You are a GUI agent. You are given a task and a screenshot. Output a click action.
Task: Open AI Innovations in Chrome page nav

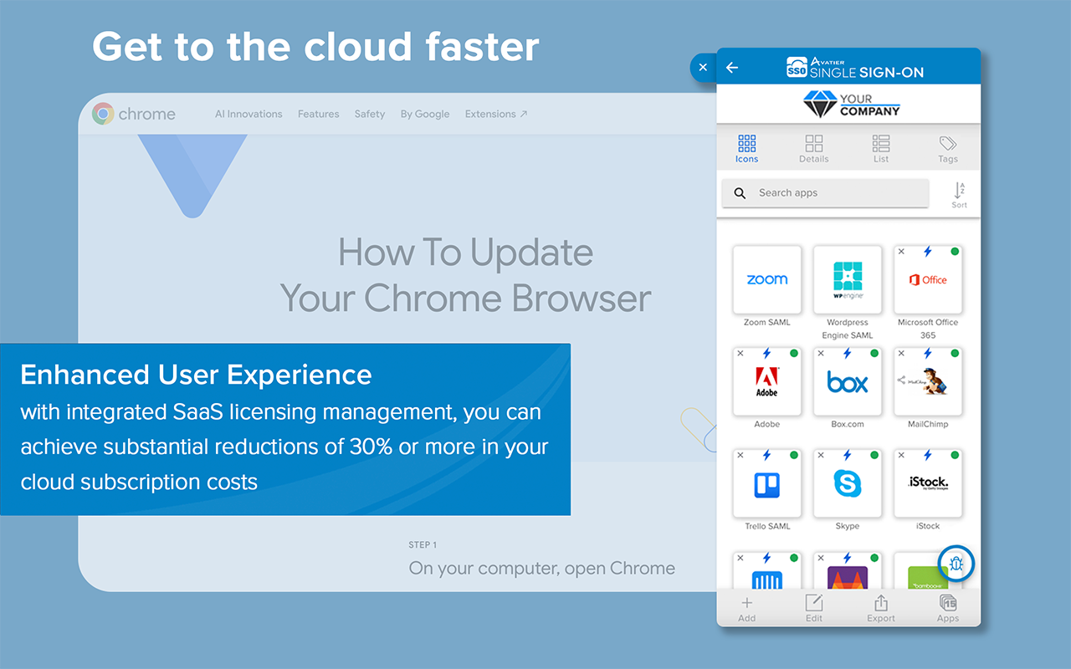click(249, 114)
